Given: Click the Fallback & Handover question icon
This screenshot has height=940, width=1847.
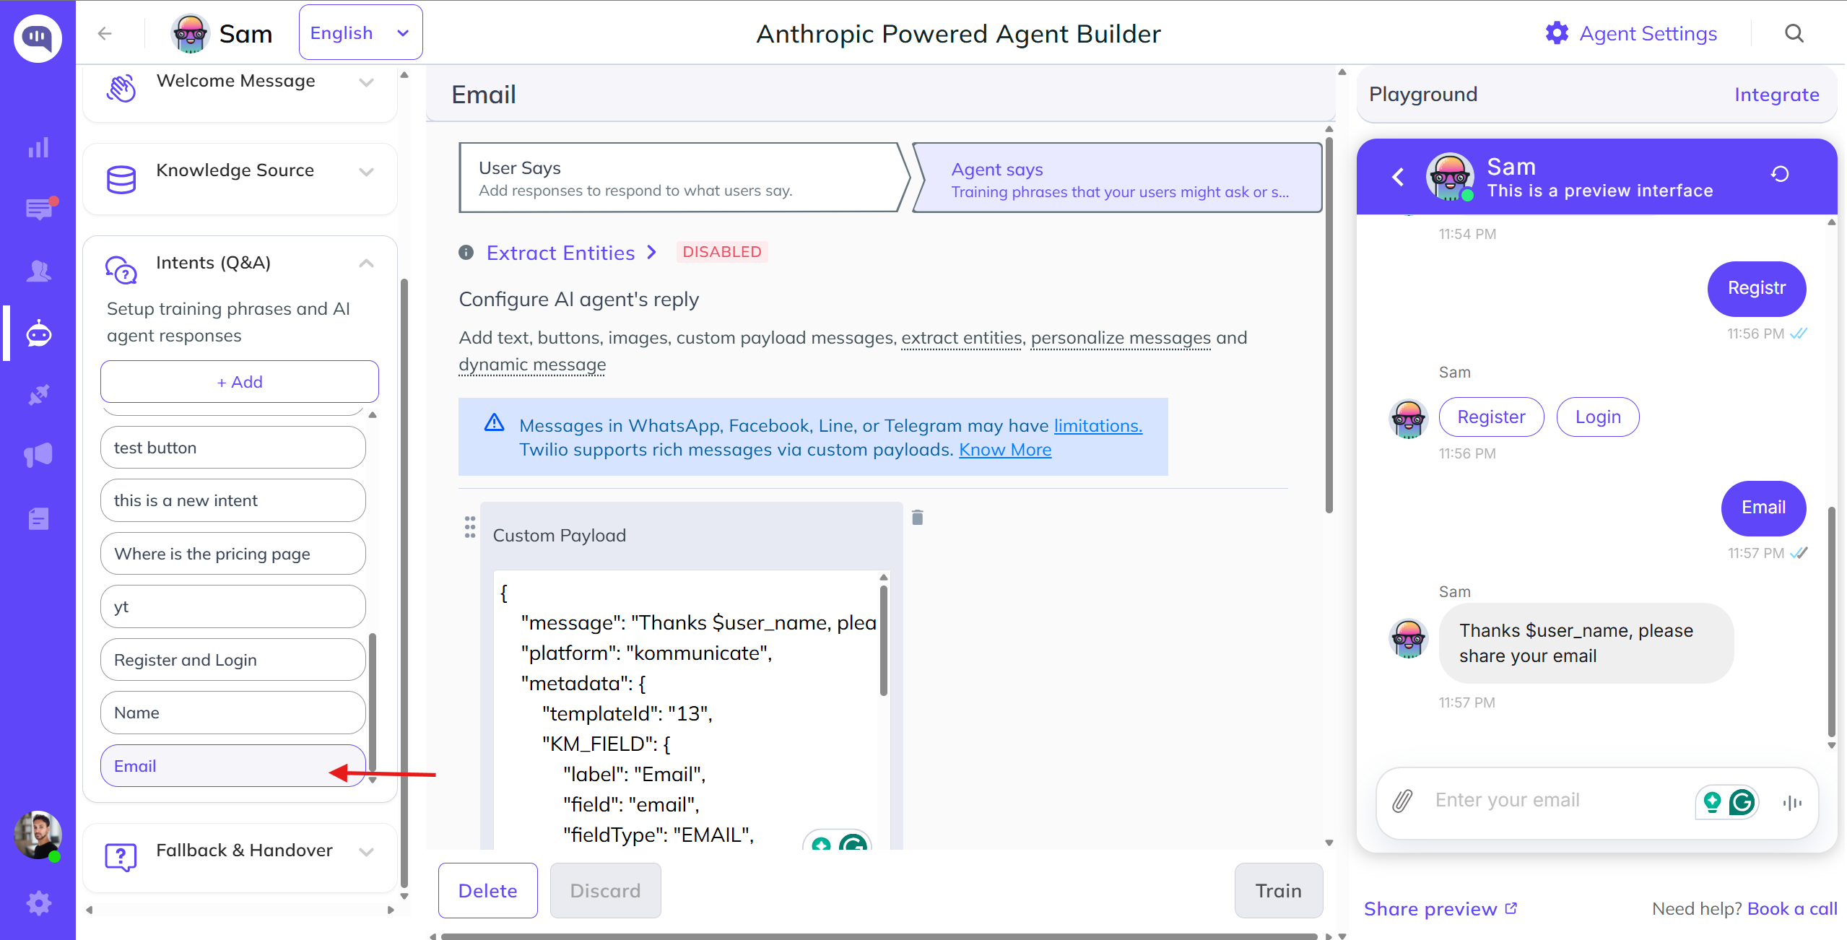Looking at the screenshot, I should point(121,858).
